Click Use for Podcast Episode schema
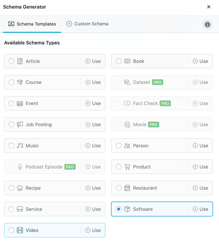Screen dimensions: 219x244 click(93, 167)
